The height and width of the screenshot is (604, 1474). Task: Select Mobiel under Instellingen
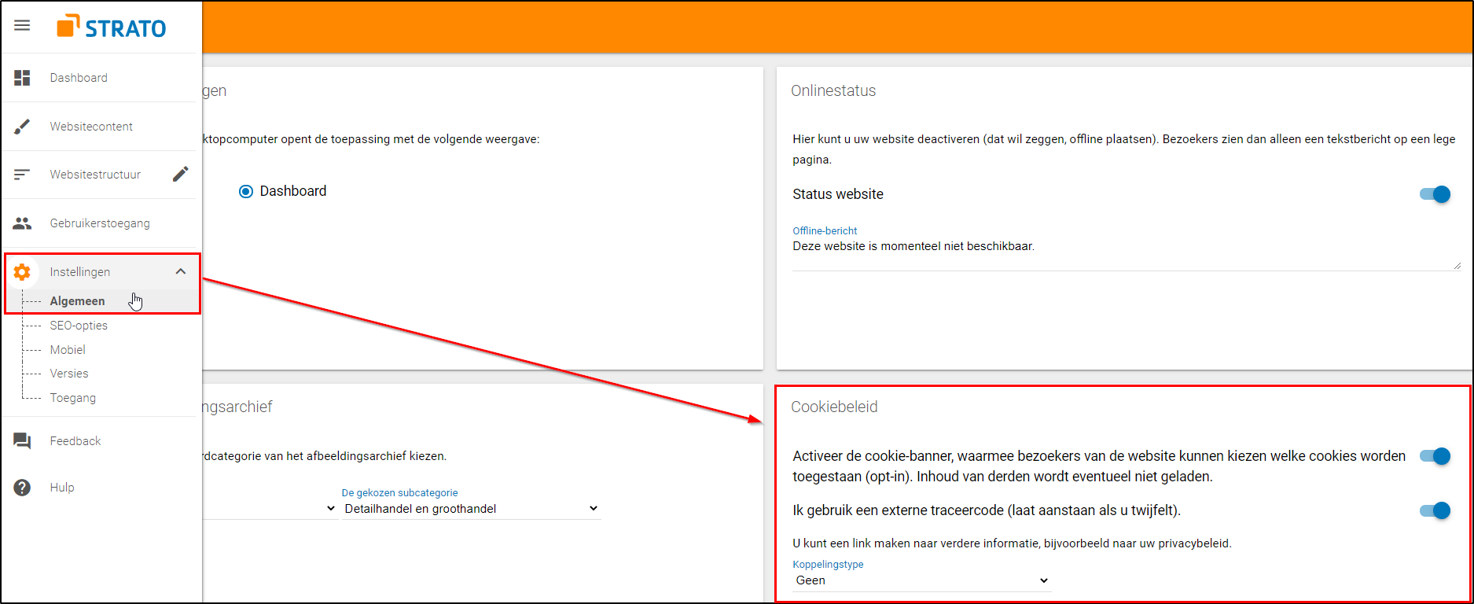(68, 350)
